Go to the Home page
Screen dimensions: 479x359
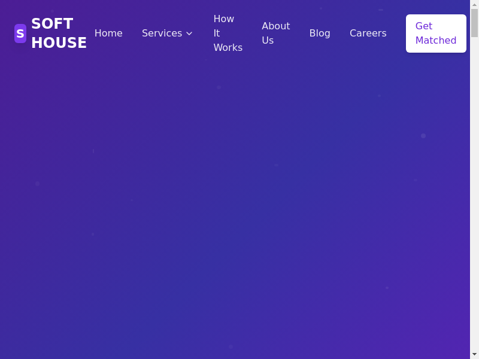click(x=108, y=34)
